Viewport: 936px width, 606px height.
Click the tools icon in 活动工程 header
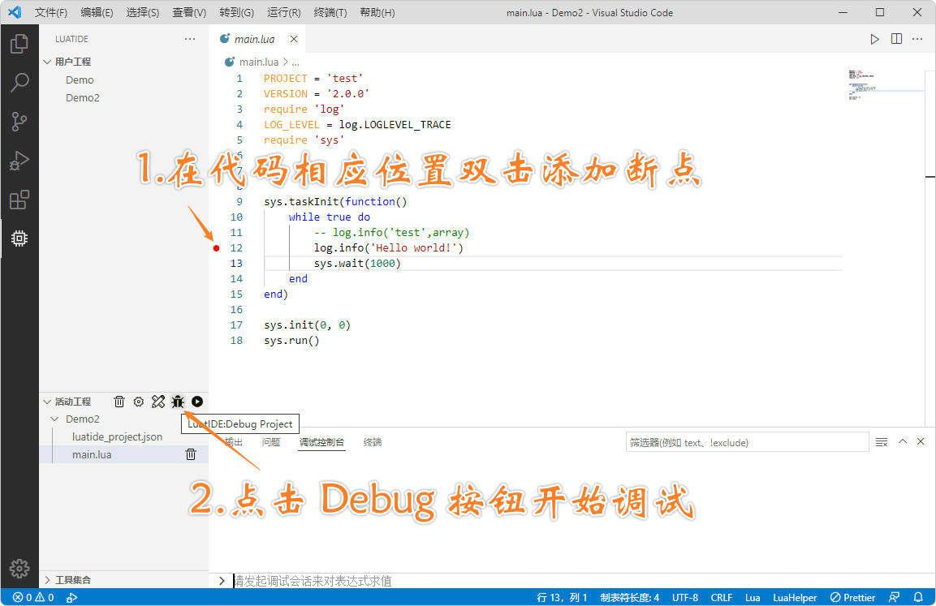158,402
